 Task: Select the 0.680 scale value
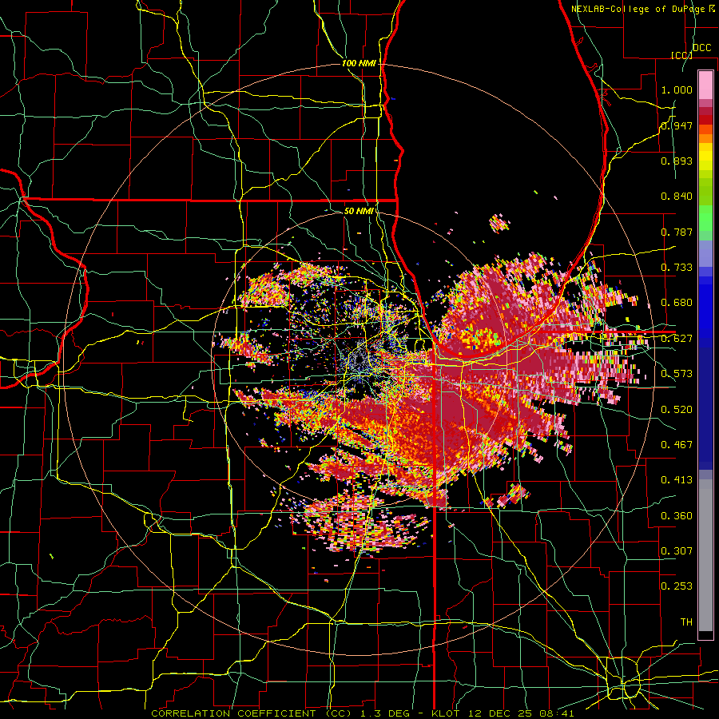677,303
